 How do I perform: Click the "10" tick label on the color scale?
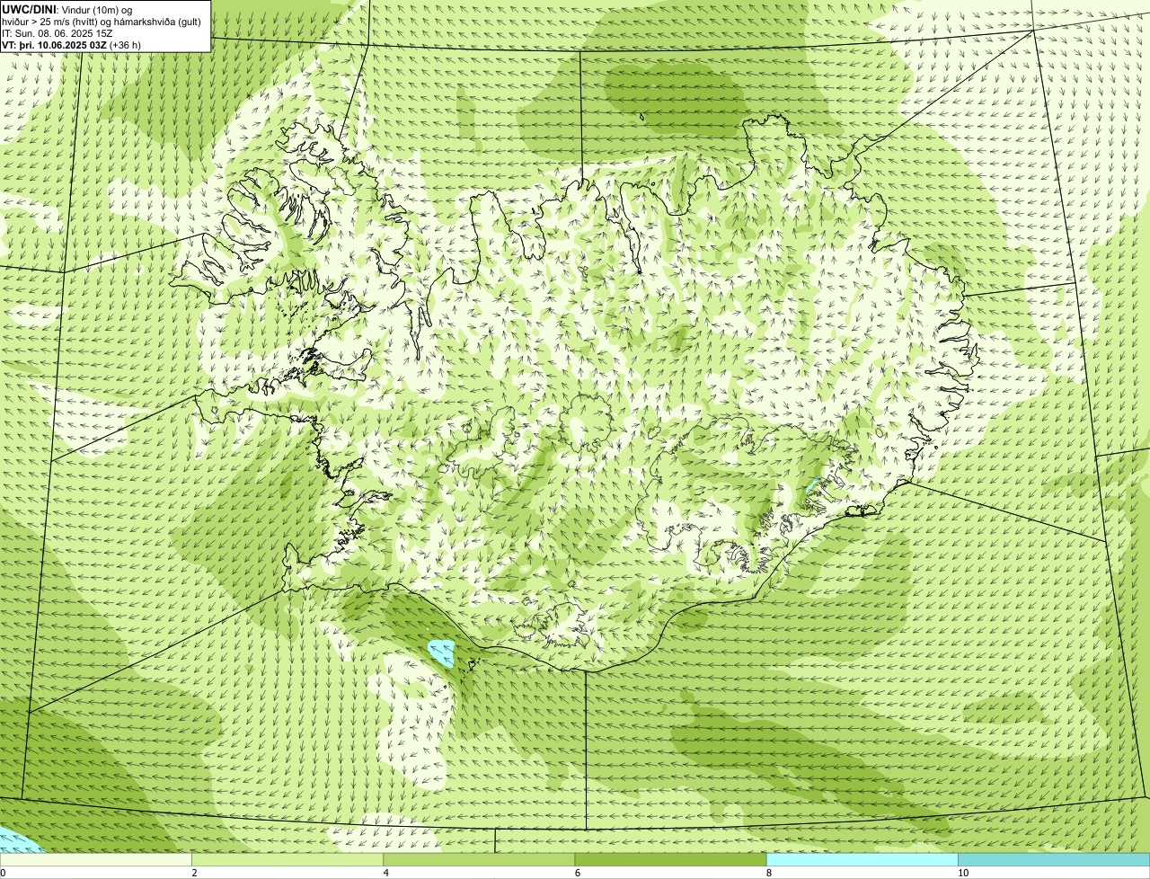(x=963, y=873)
